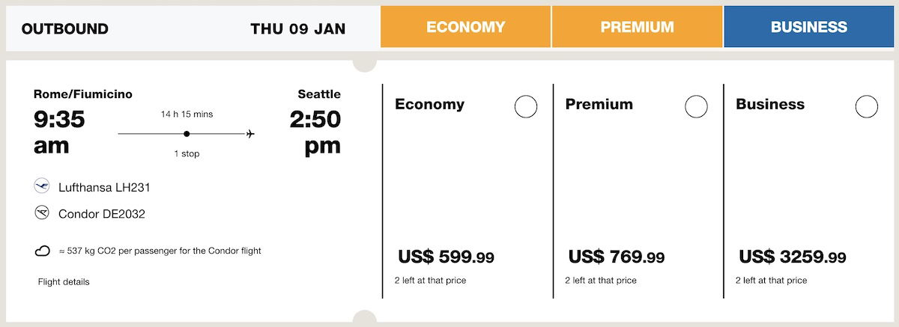Click the Lufthansa crane logo icon
Viewport: 899px width, 327px height.
[x=42, y=187]
